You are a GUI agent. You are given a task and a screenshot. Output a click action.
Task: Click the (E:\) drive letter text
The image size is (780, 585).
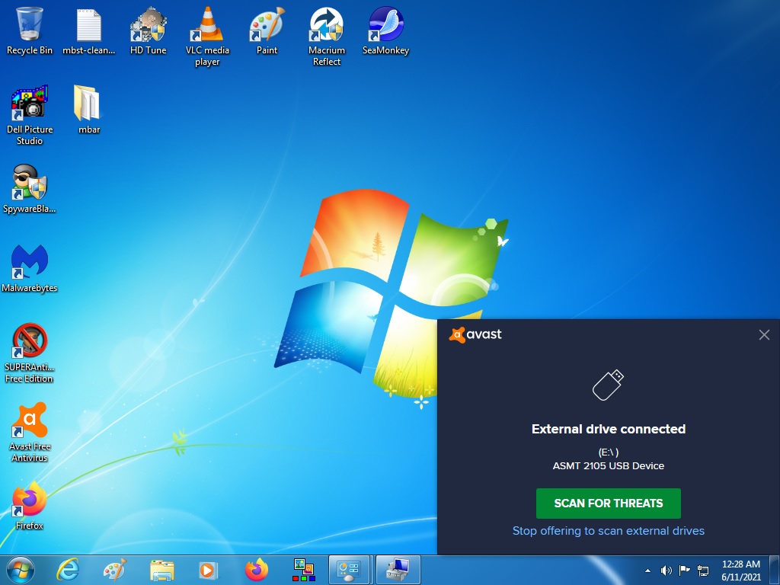(x=609, y=452)
